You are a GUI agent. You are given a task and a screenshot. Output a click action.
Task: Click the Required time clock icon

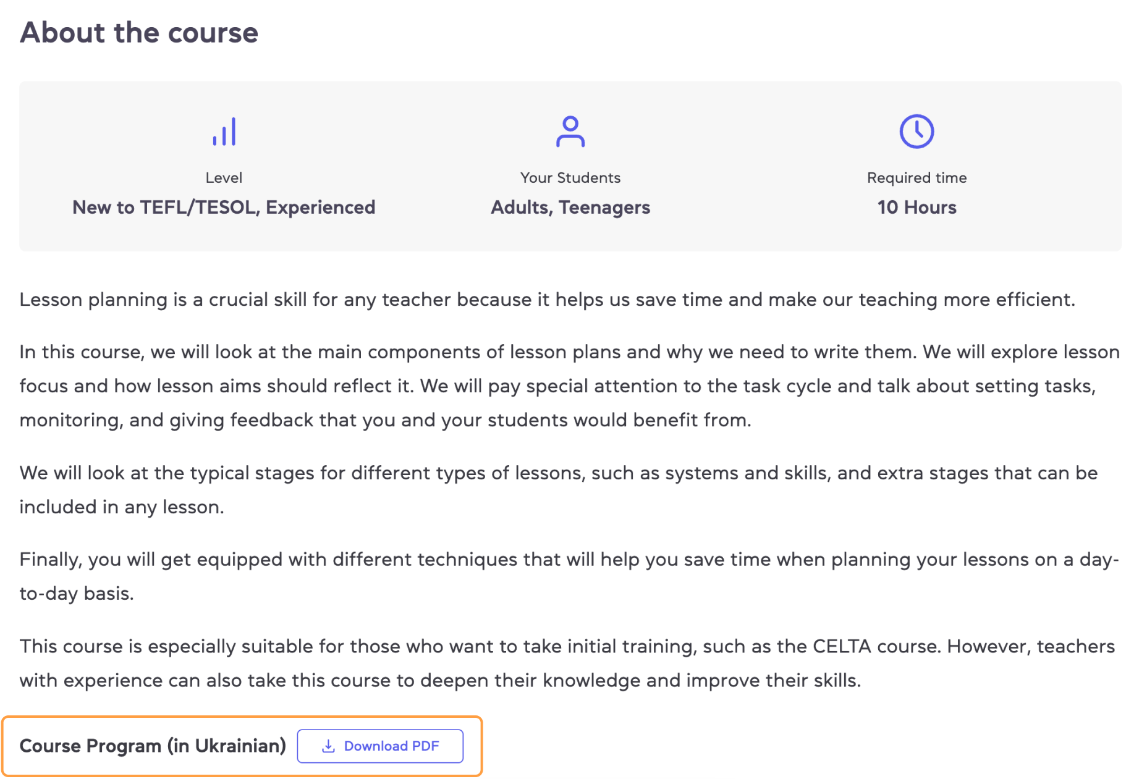coord(916,132)
